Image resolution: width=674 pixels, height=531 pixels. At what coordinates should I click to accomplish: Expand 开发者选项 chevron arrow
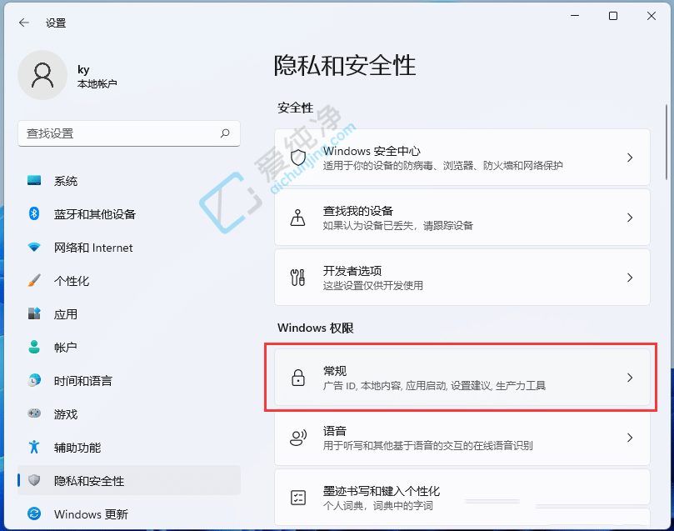point(630,278)
